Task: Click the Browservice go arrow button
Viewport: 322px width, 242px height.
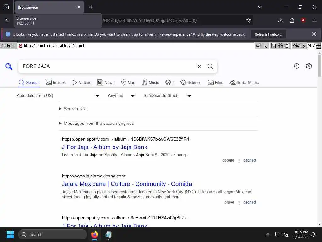Action: coord(258,46)
